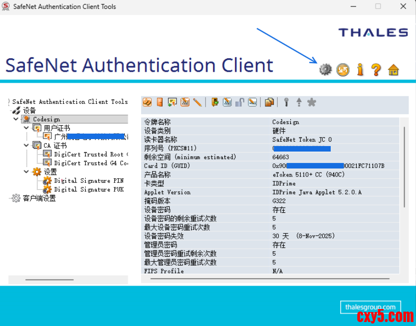This screenshot has width=416, height=326.
Task: Open the About info icon
Action: tap(360, 70)
